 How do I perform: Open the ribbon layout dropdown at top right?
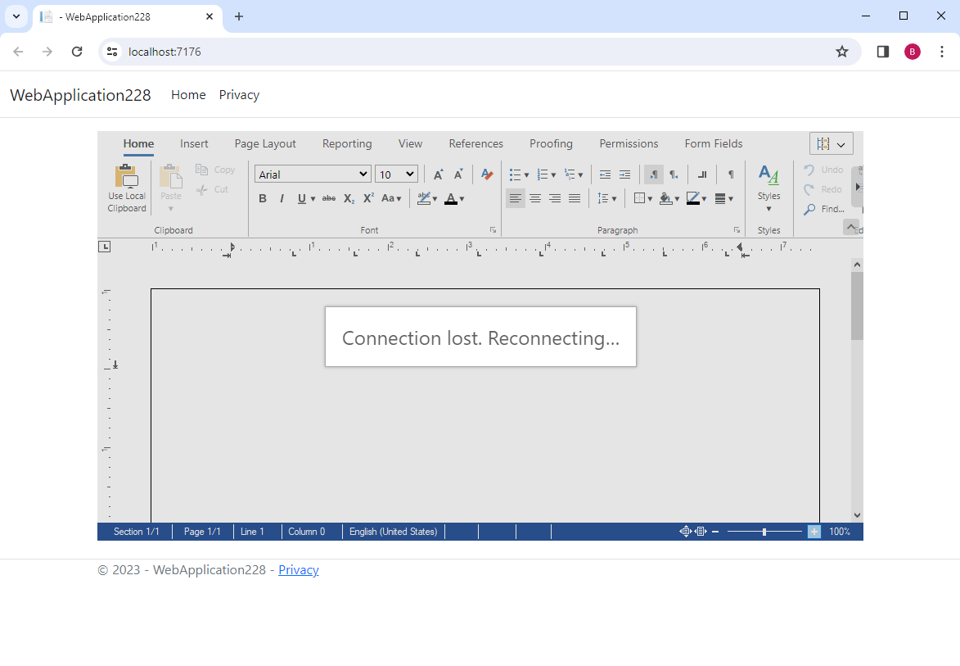pyautogui.click(x=832, y=144)
